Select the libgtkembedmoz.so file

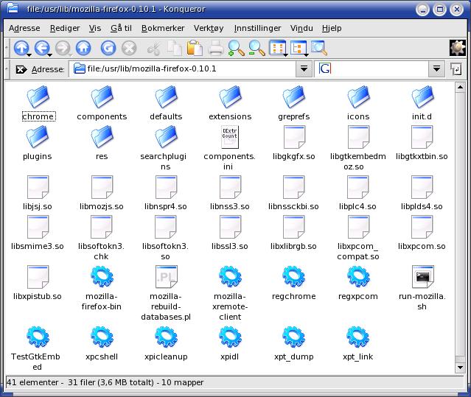pos(357,148)
